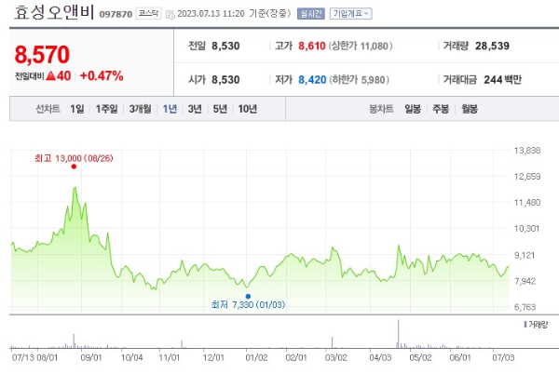Switch to 일봉 candle chart

pos(413,109)
